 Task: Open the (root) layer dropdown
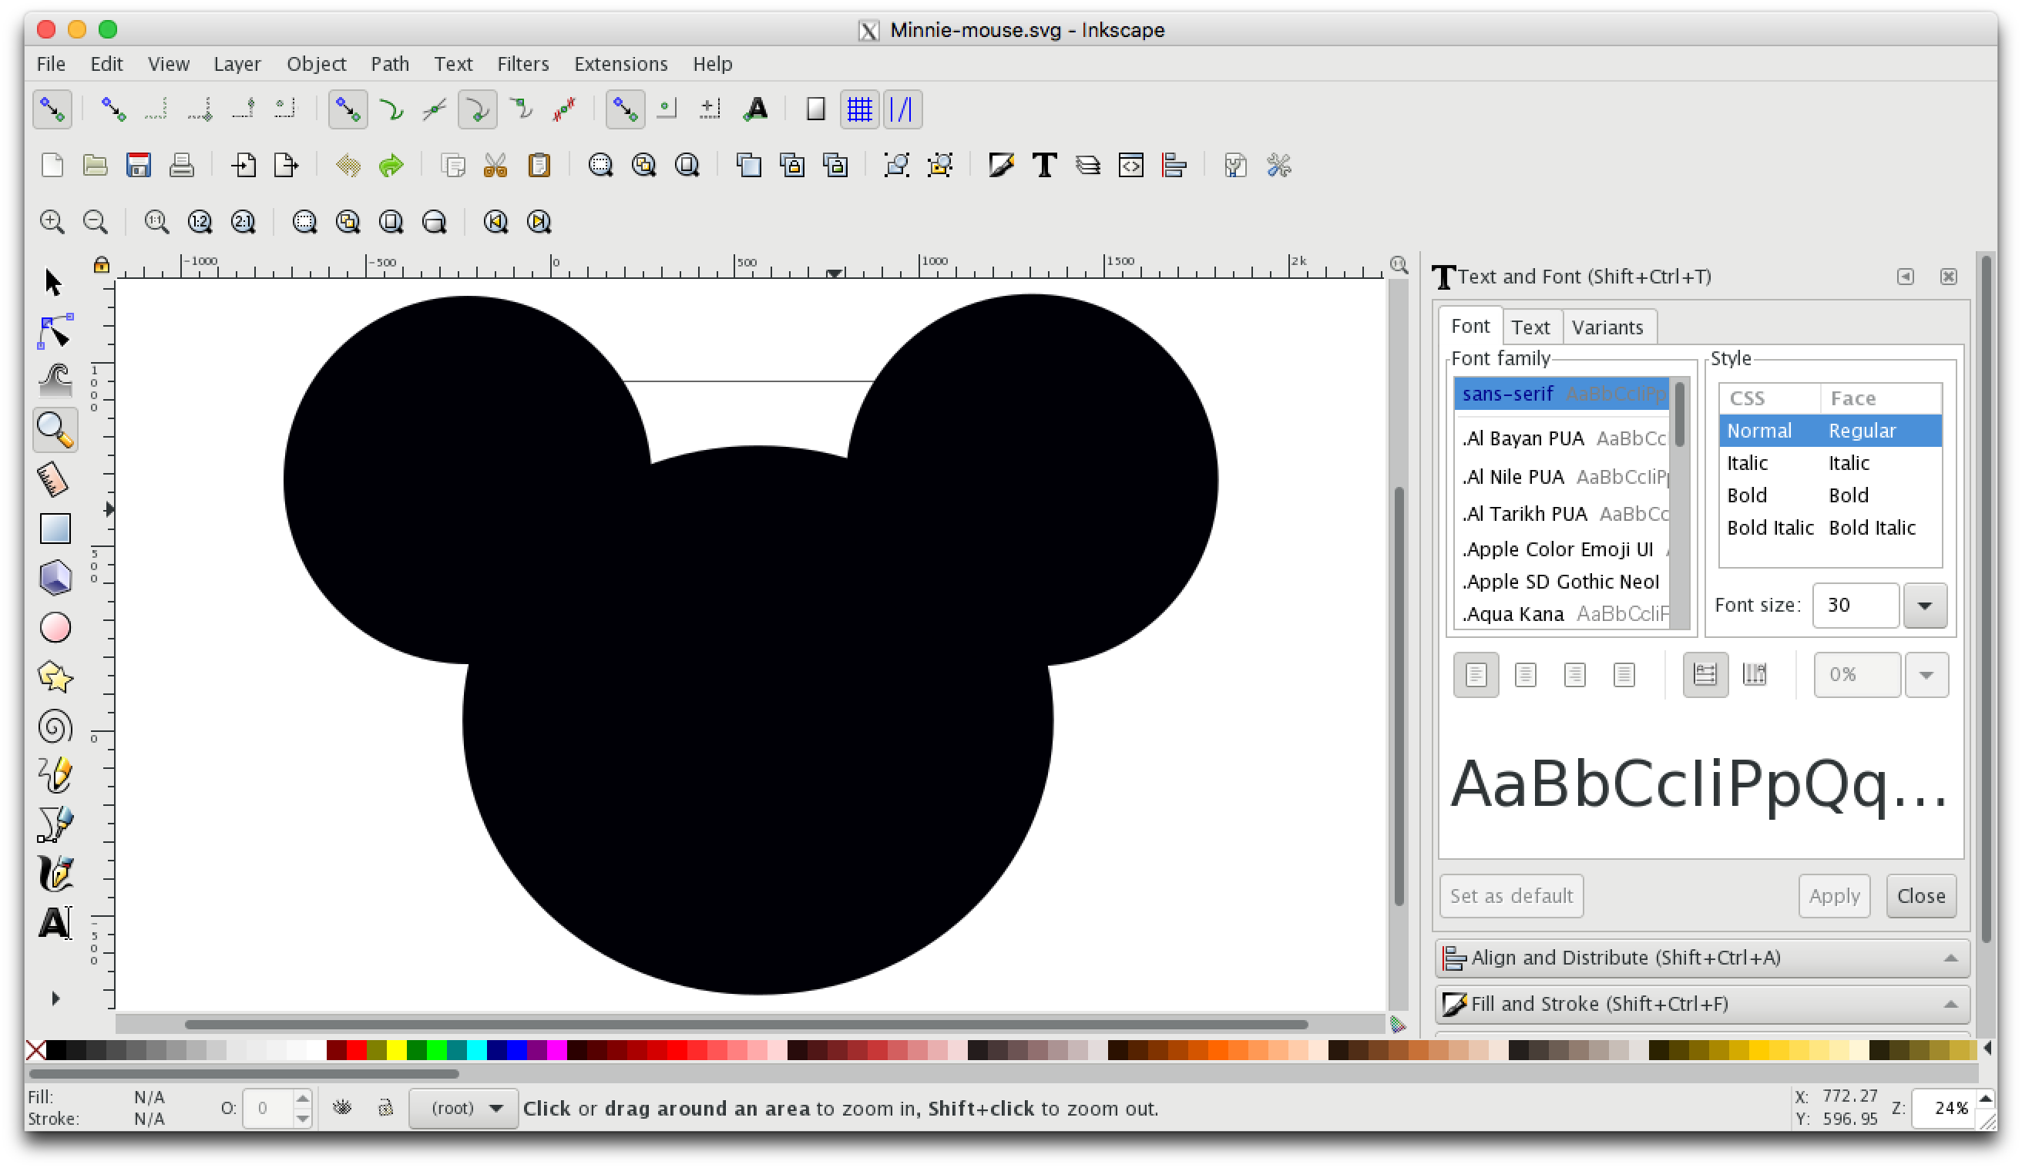pyautogui.click(x=463, y=1108)
